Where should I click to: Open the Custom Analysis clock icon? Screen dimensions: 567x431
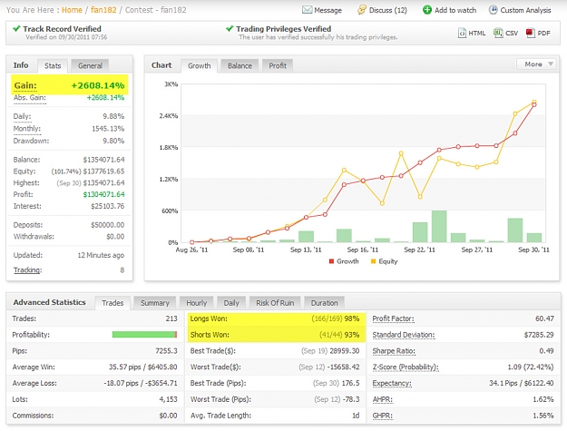click(493, 10)
